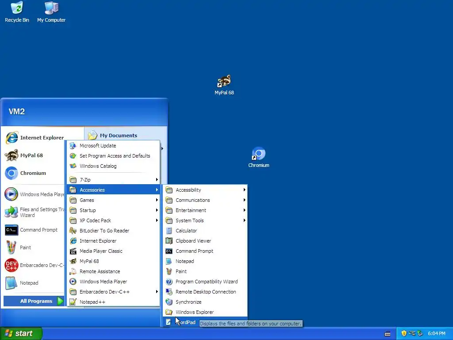Click the Windows Explorer folder icon
The image size is (453, 340).
point(169,312)
